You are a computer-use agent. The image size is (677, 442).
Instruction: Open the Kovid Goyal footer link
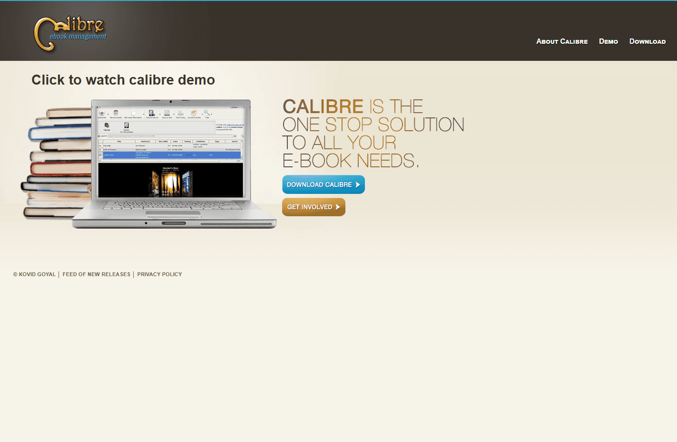tap(37, 274)
